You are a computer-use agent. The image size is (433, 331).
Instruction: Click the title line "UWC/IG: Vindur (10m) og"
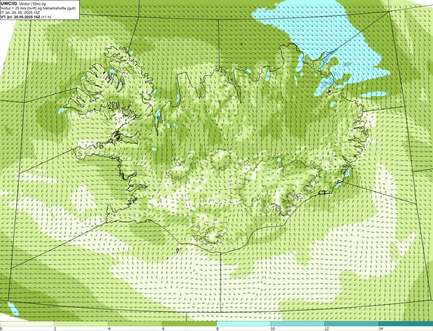[23, 4]
